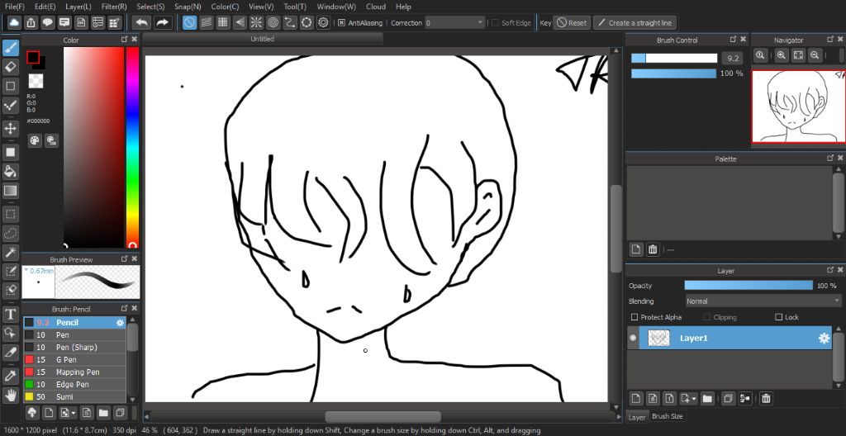Select the Move tool
Screen dimensions: 846x436
pos(10,129)
